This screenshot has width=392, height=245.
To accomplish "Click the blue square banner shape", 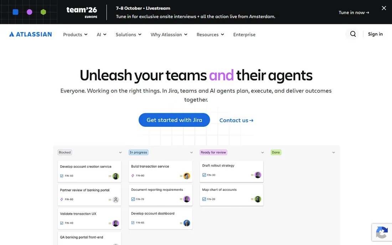I will point(15,12).
